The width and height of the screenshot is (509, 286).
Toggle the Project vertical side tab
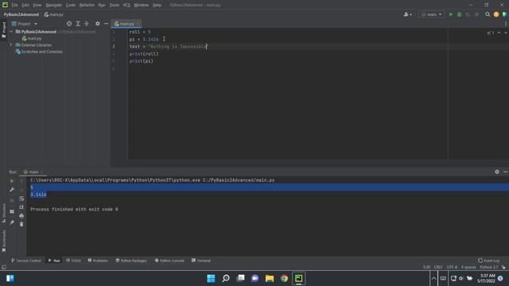click(x=3, y=30)
